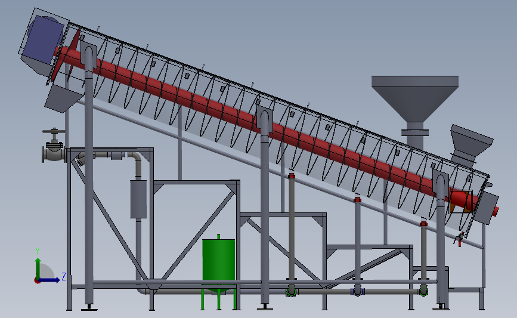Select the gray inline filter cylinder on pipe
The width and height of the screenshot is (517, 318).
(138, 199)
